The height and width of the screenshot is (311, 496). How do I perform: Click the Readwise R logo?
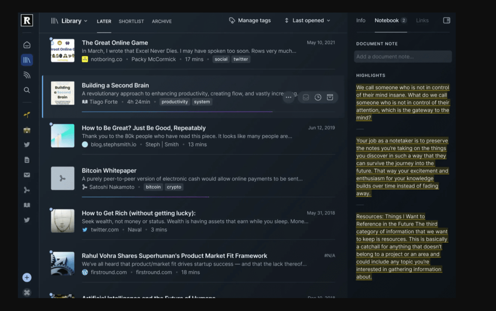pos(27,21)
